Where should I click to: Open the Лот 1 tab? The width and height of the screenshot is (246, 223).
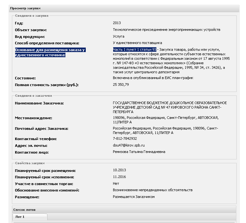[x=20, y=217]
